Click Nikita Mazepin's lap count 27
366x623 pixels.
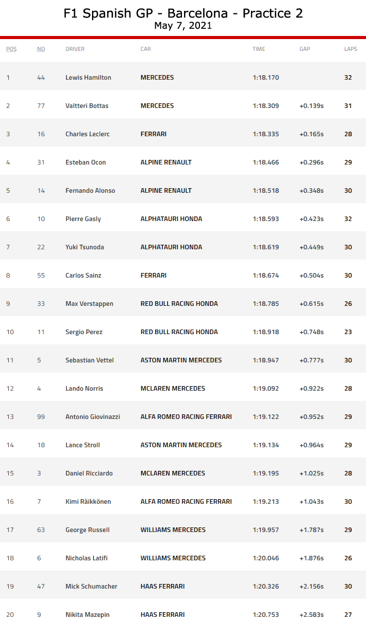coord(348,615)
